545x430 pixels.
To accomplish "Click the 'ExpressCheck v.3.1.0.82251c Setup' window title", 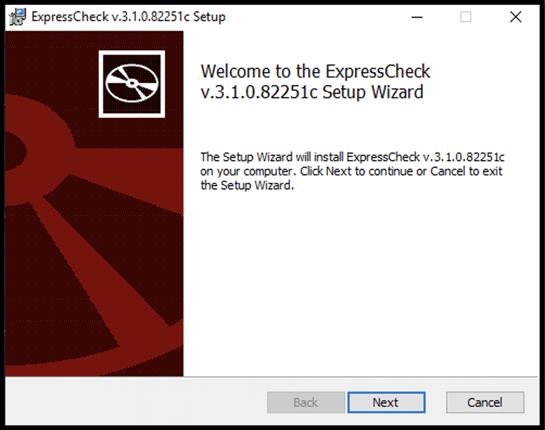I will point(129,17).
